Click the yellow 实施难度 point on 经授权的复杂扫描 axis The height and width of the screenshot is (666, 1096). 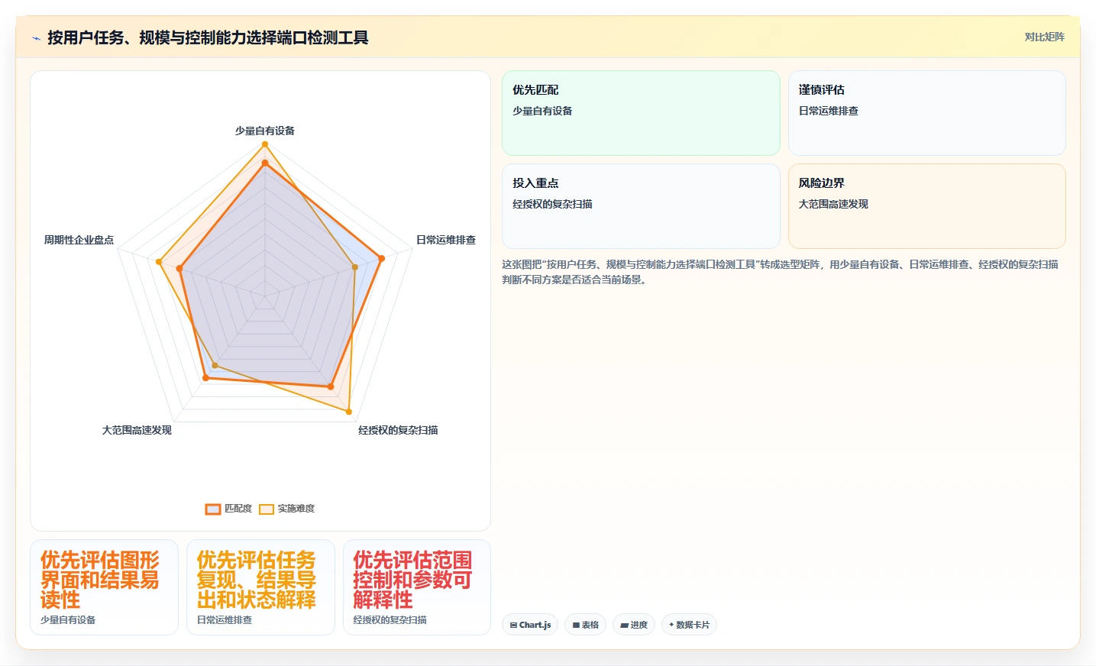349,412
